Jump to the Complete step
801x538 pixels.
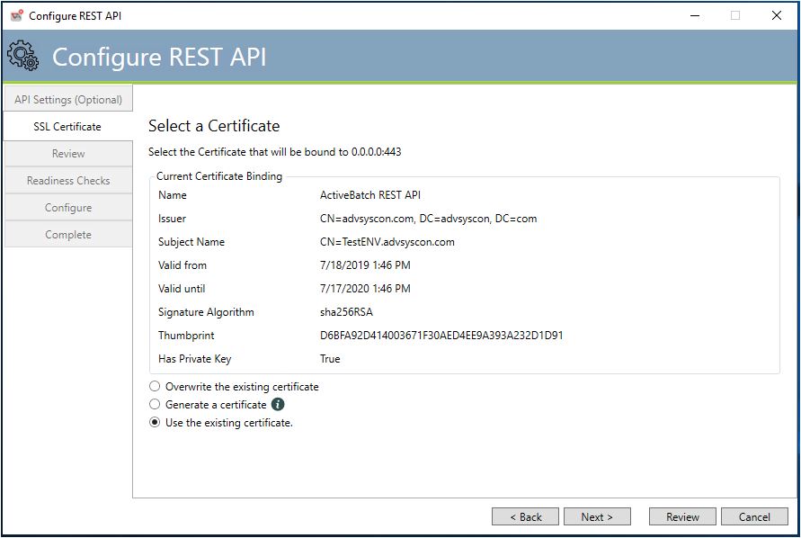point(68,235)
